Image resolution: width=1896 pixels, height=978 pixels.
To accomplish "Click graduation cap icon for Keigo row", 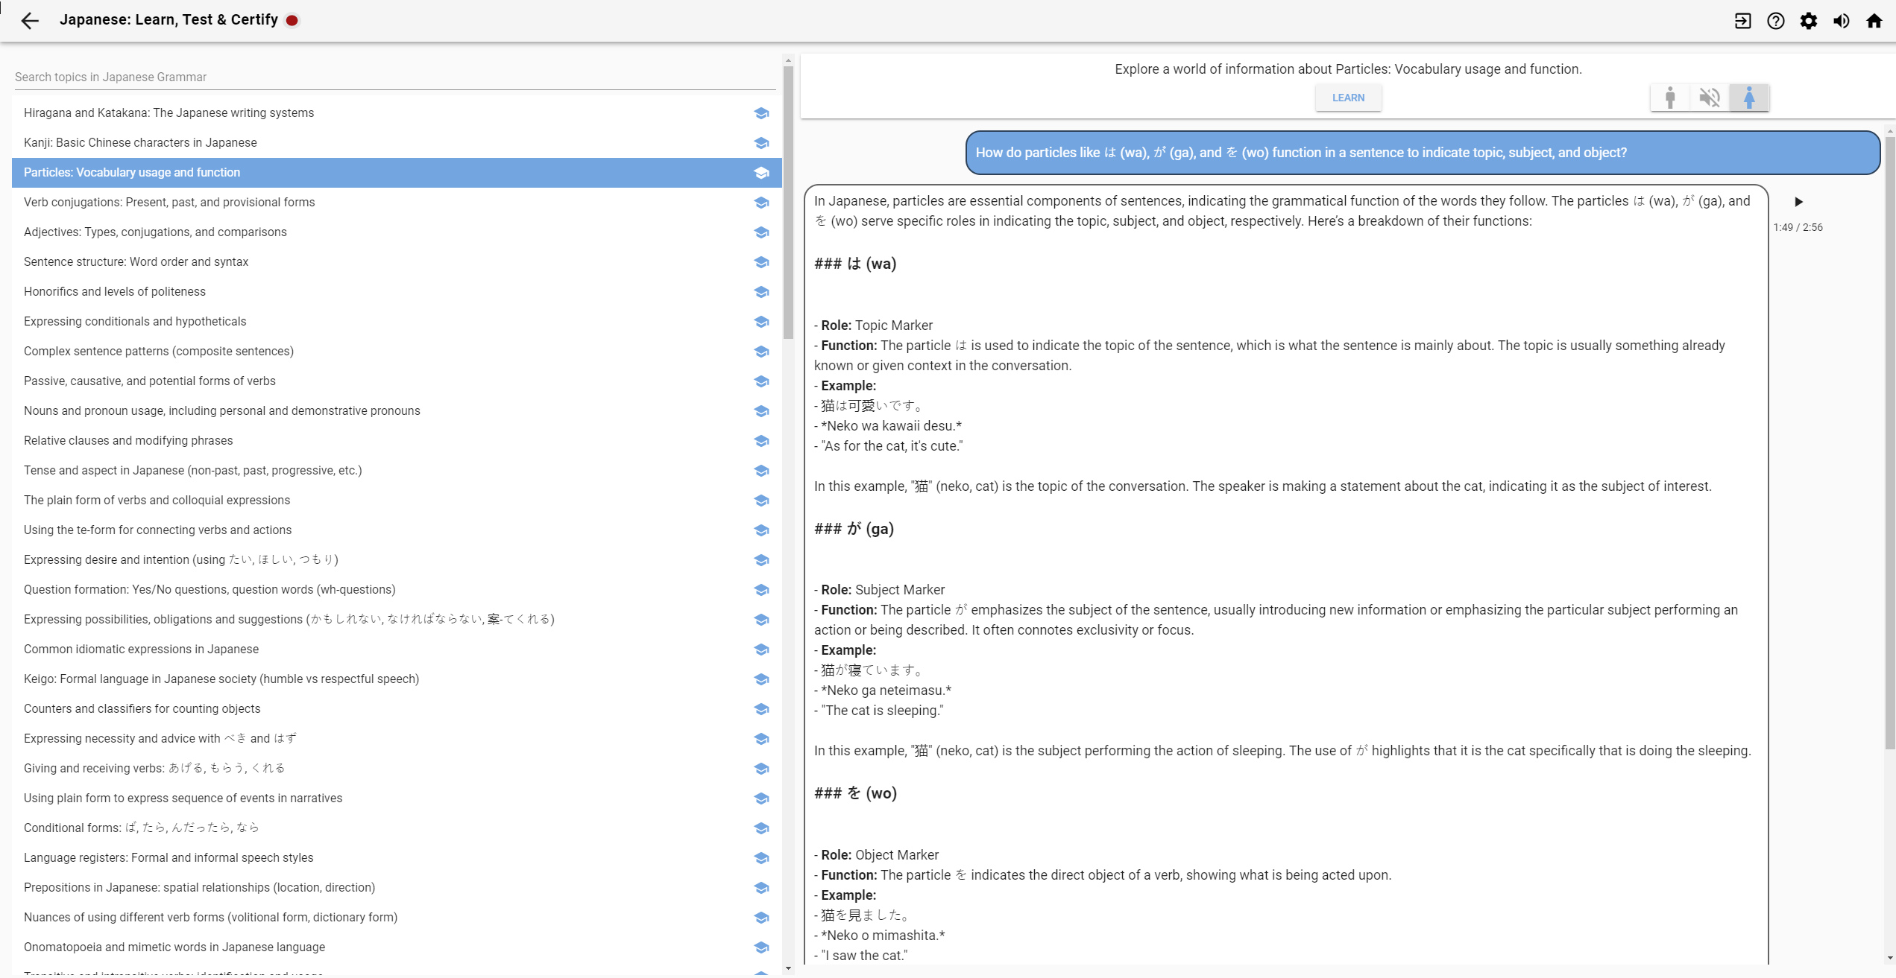I will (x=761, y=679).
